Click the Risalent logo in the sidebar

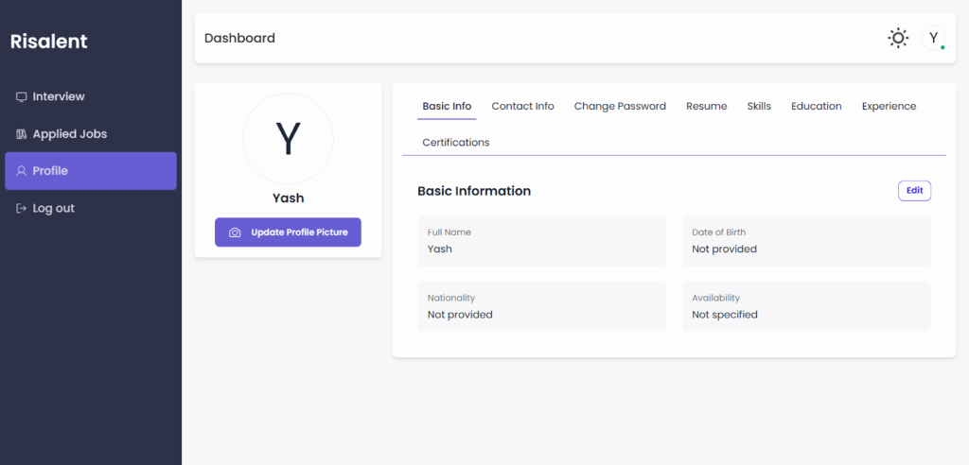pos(48,42)
